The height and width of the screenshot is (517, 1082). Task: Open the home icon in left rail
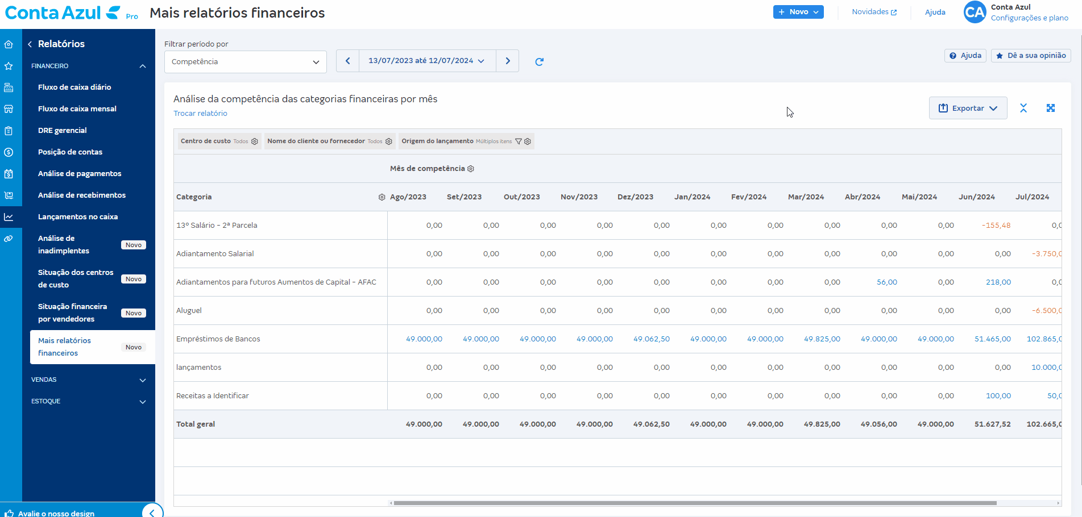(9, 44)
